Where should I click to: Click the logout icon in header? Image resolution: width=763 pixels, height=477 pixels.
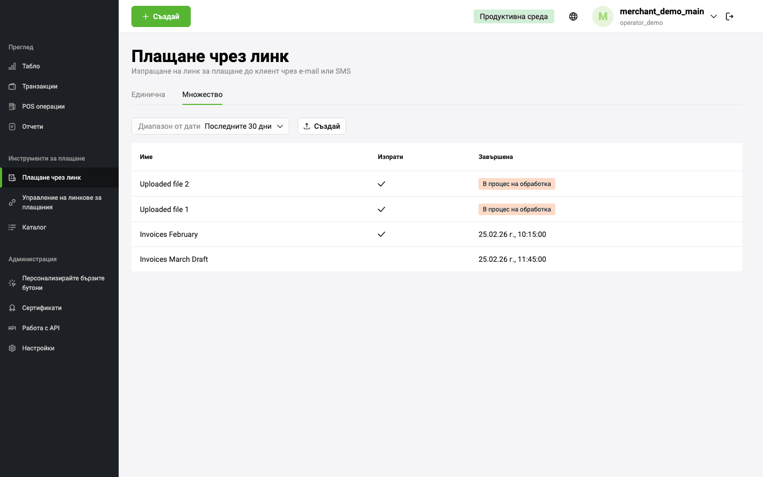[x=730, y=16]
